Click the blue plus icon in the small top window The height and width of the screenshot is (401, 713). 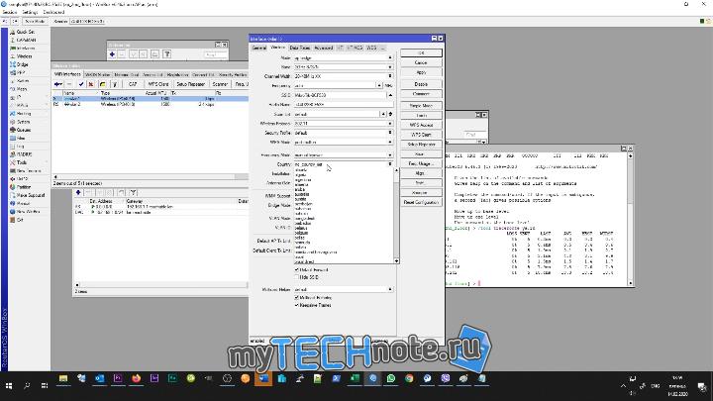pyautogui.click(x=112, y=54)
